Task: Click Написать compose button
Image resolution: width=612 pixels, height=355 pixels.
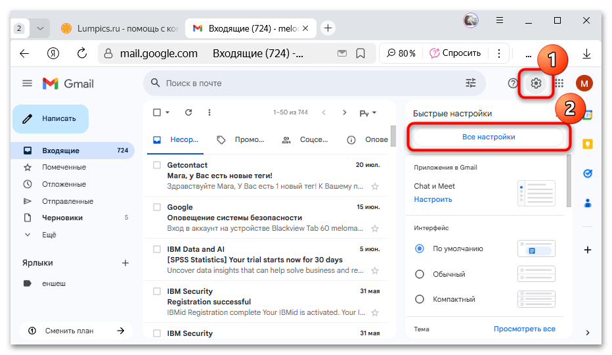Action: (x=51, y=119)
